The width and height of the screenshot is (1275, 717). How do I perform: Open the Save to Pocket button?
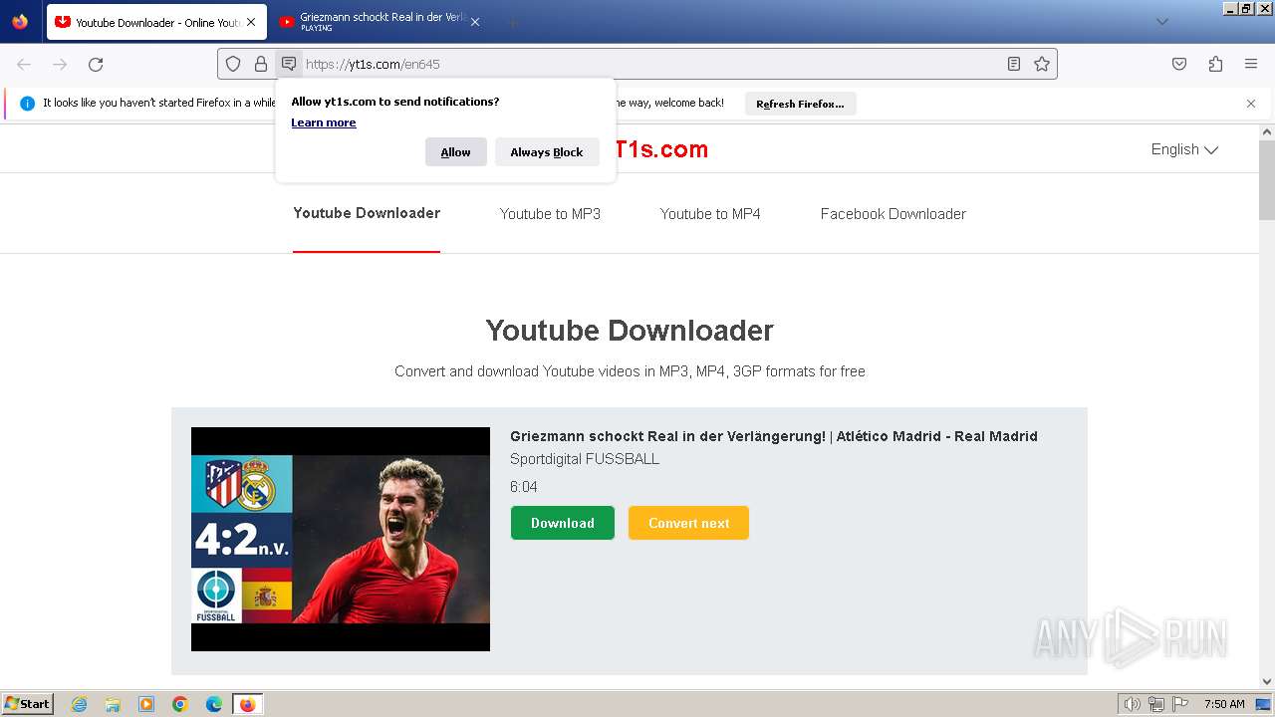click(1179, 64)
